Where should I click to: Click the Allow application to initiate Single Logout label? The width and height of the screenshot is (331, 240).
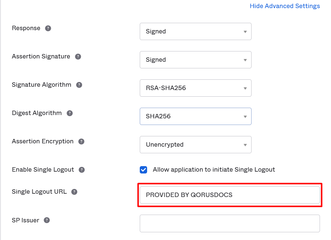(214, 170)
